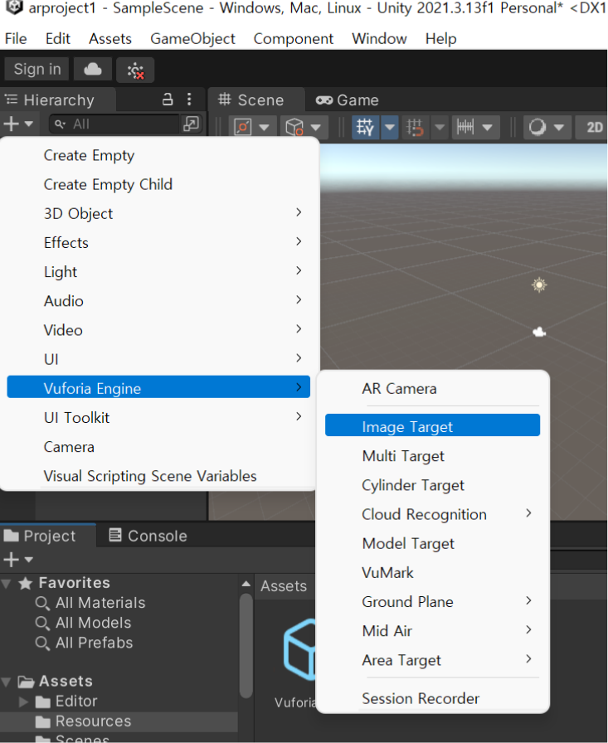The image size is (608, 743).
Task: Click the directional light sun gizmo in Scene
Action: (539, 284)
